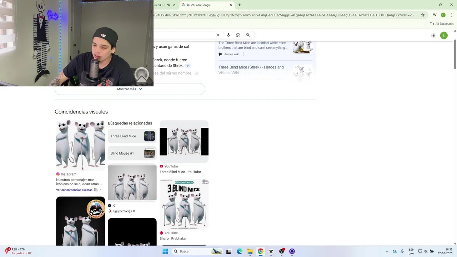Screen dimensions: 457x257
Task: Click the taskbar Buscar search box
Action: click(x=196, y=251)
